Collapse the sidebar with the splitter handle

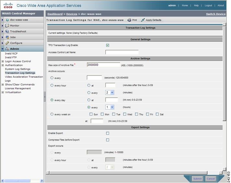(x=45, y=97)
